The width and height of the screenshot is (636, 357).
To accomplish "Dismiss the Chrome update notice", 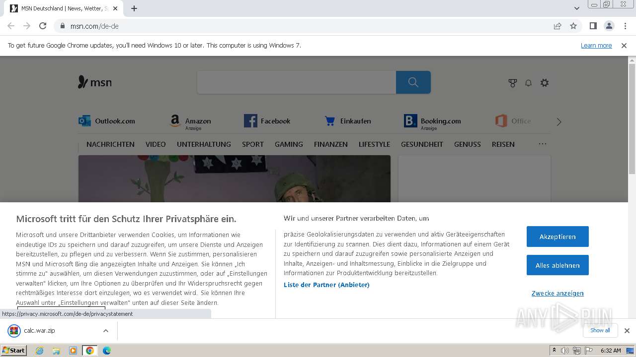I will (624, 45).
